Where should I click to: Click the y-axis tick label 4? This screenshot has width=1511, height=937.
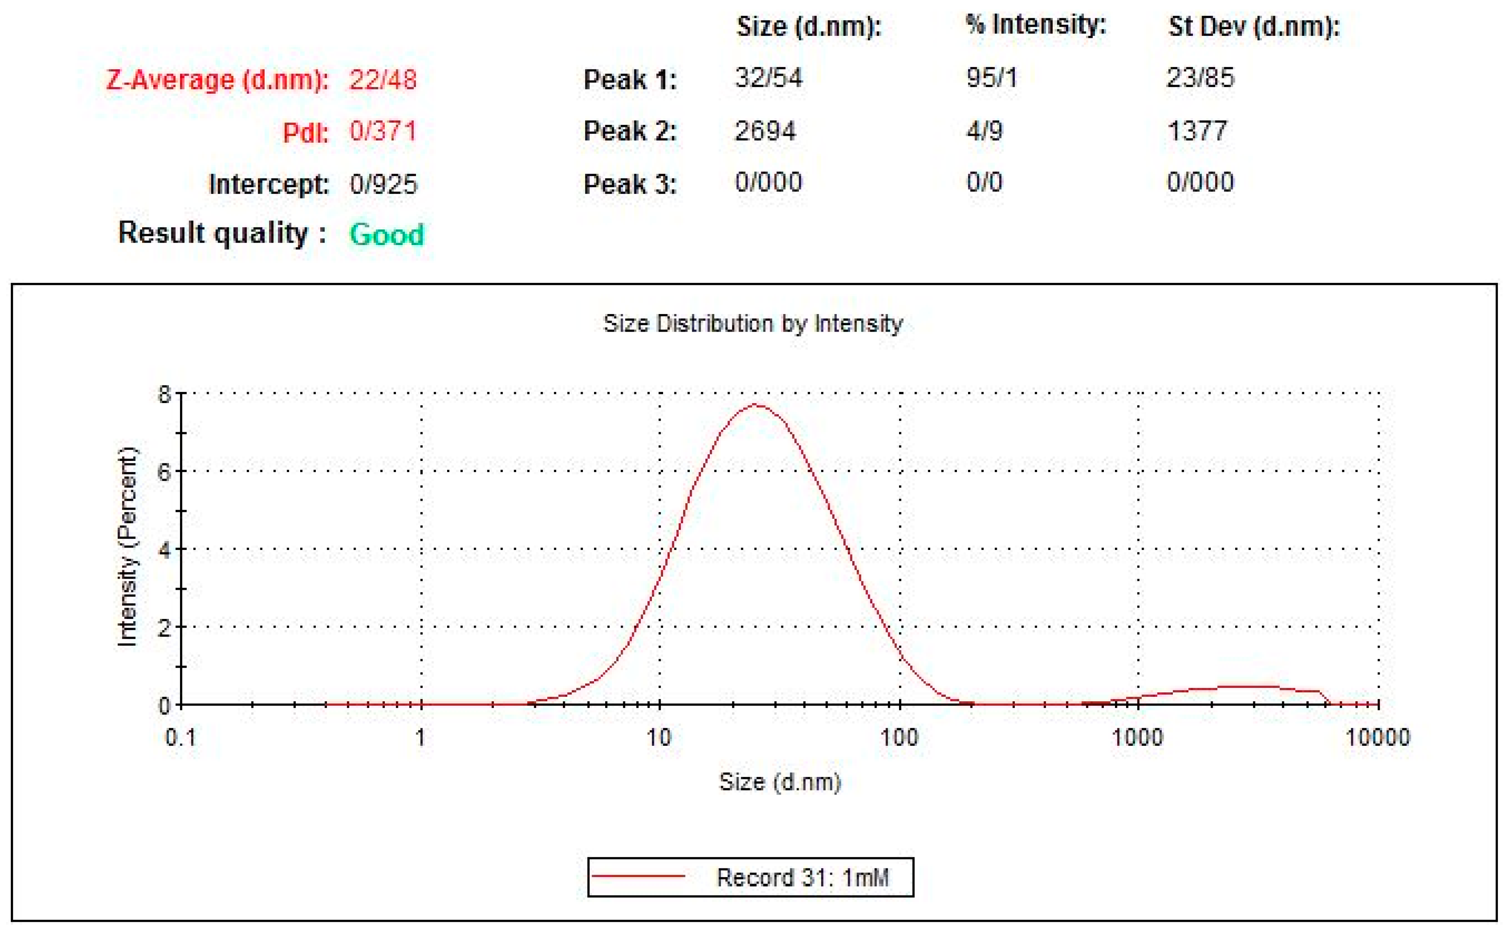164,550
